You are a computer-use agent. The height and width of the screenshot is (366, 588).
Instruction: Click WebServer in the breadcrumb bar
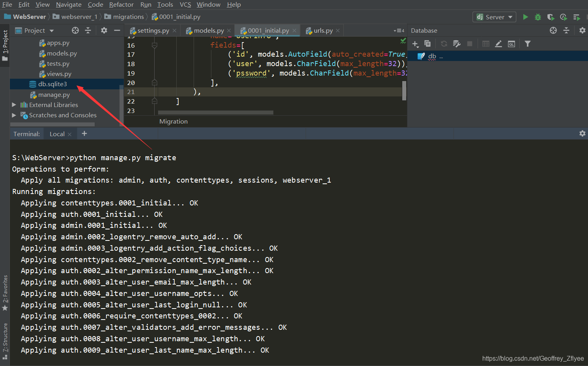pyautogui.click(x=25, y=17)
